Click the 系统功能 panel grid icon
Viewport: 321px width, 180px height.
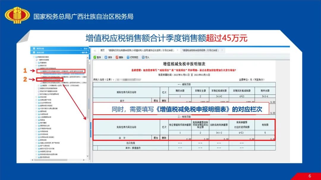coord(34,52)
